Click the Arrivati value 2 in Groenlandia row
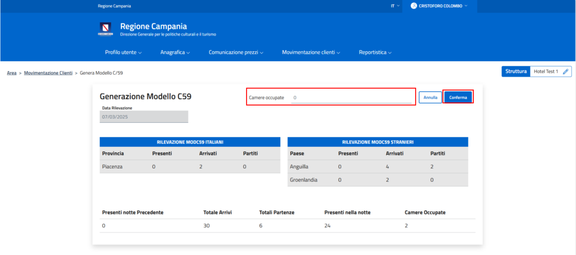 tap(388, 180)
